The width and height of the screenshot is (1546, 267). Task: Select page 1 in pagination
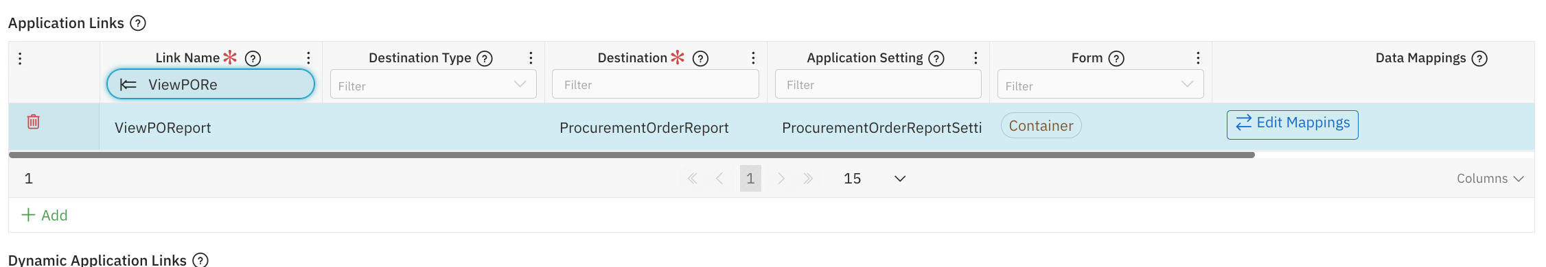click(x=750, y=179)
